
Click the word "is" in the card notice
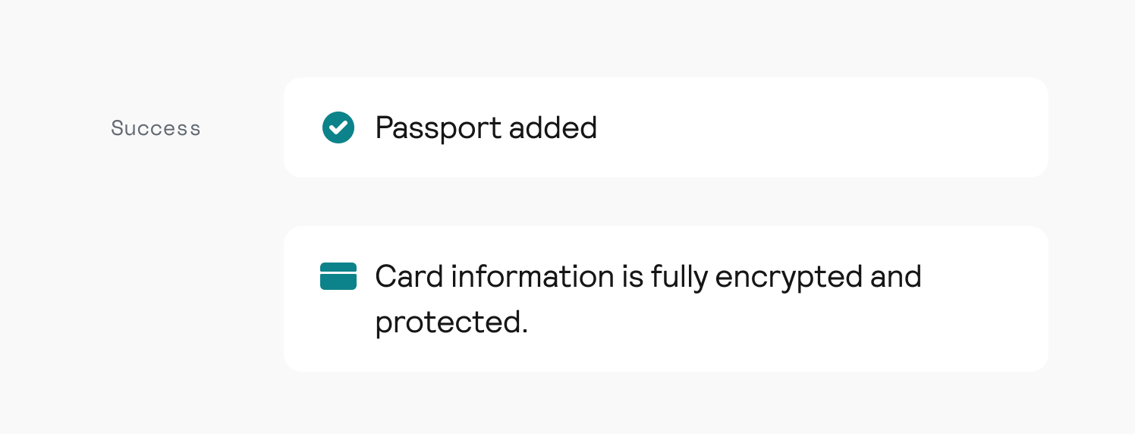[633, 276]
